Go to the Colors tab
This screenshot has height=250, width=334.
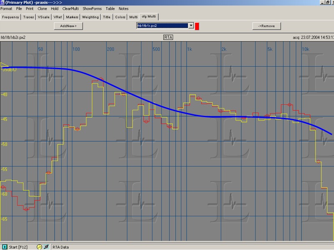120,17
